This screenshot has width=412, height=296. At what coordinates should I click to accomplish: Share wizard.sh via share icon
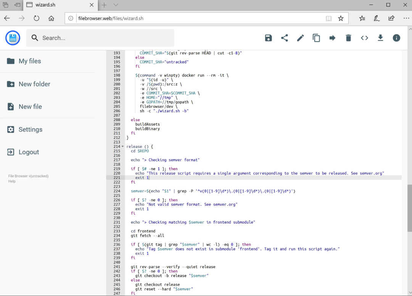tap(284, 38)
